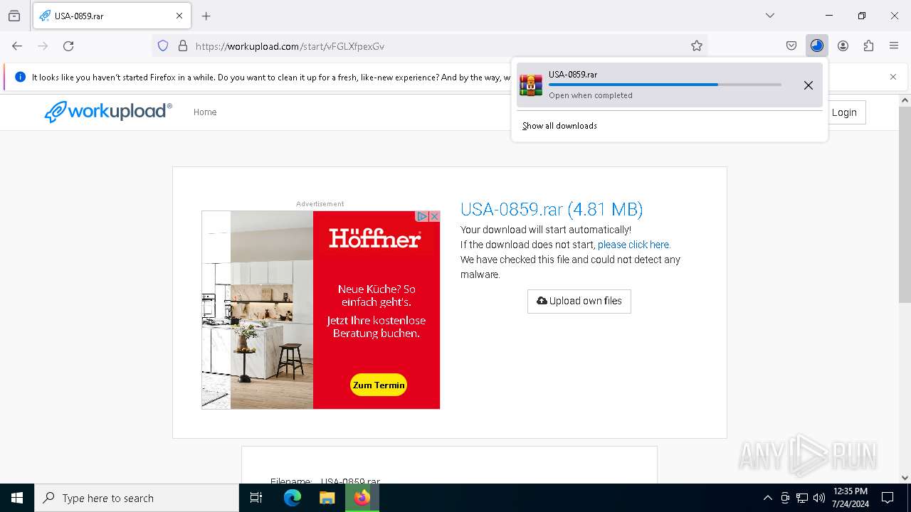This screenshot has width=911, height=512.
Task: Open the extensions puzzle icon
Action: coord(868,46)
